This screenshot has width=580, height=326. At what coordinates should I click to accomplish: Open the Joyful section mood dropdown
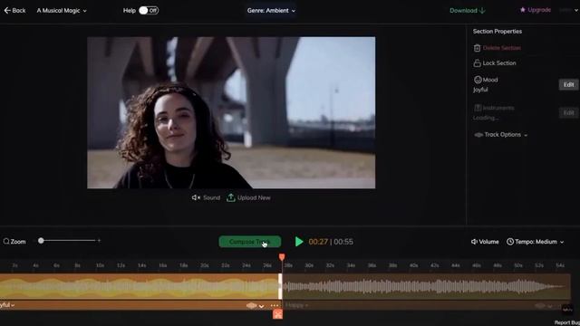(x=7, y=305)
